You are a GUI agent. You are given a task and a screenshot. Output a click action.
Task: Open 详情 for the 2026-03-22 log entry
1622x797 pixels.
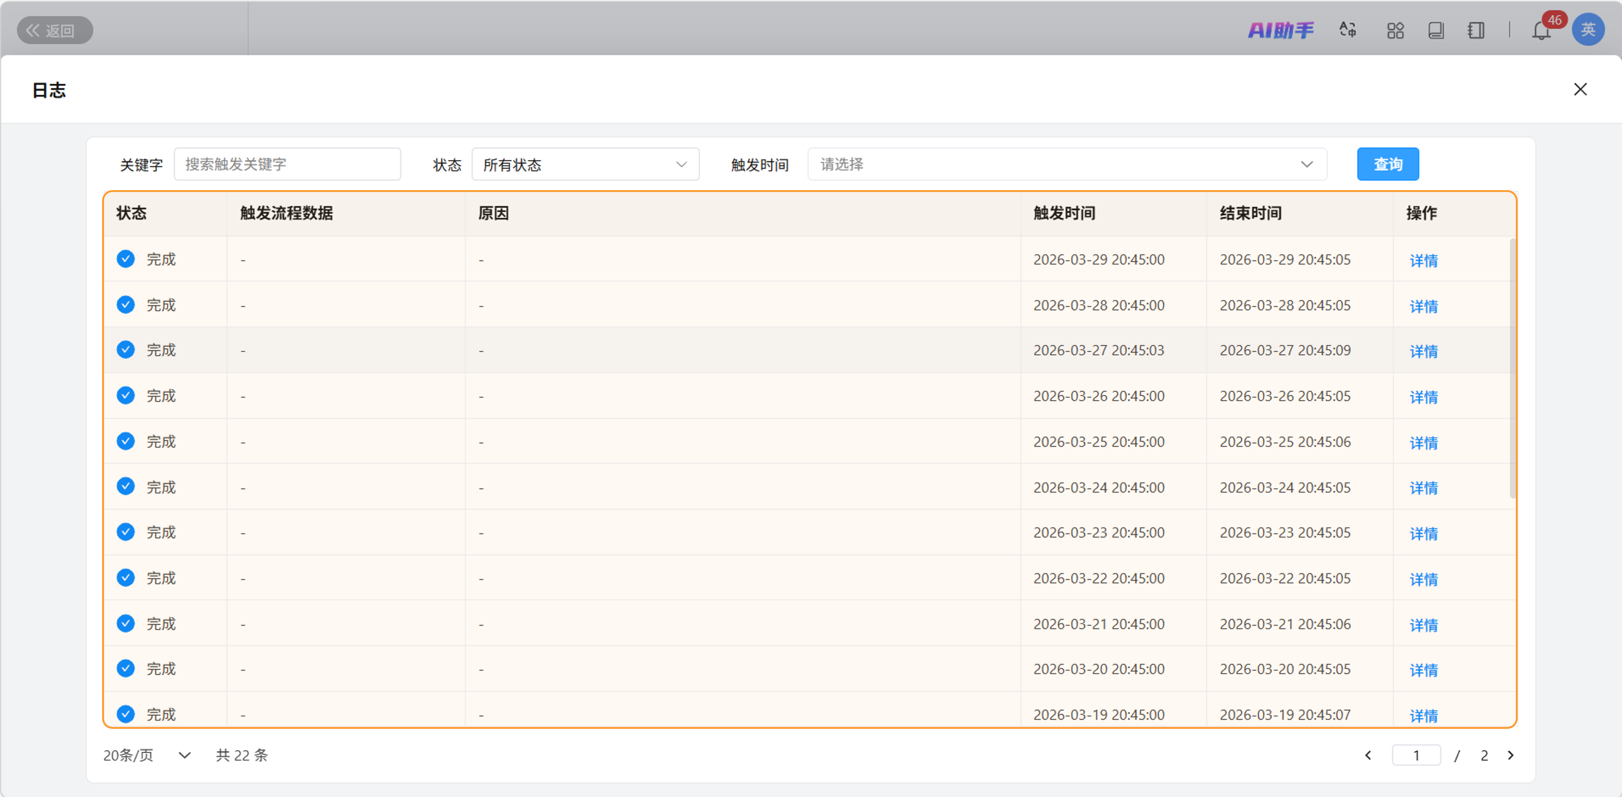1423,579
